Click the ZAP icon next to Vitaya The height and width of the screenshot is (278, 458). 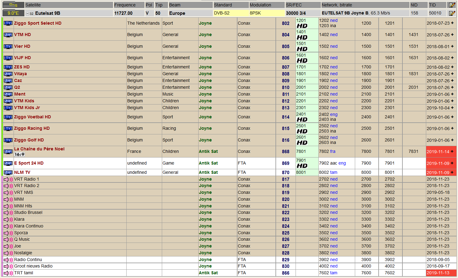click(x=8, y=74)
